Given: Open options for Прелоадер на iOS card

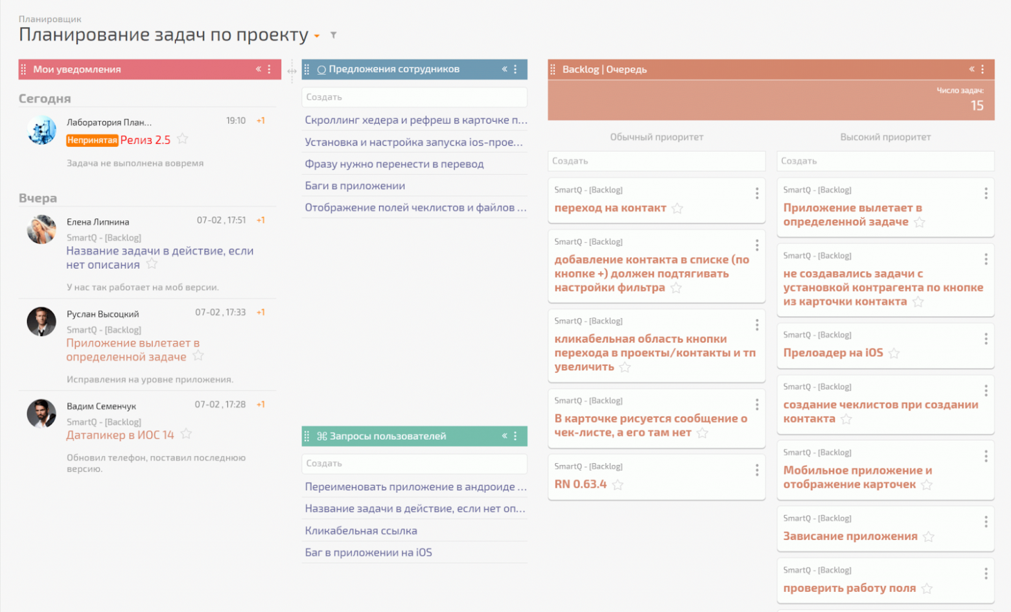Looking at the screenshot, I should 986,339.
